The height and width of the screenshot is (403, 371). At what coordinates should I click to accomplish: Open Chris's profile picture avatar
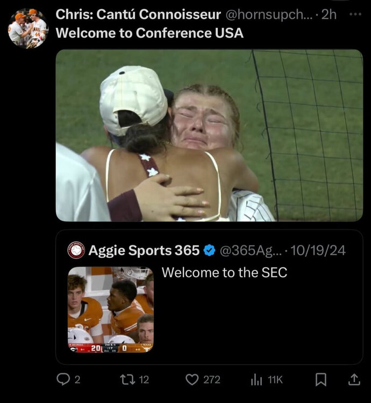[28, 28]
